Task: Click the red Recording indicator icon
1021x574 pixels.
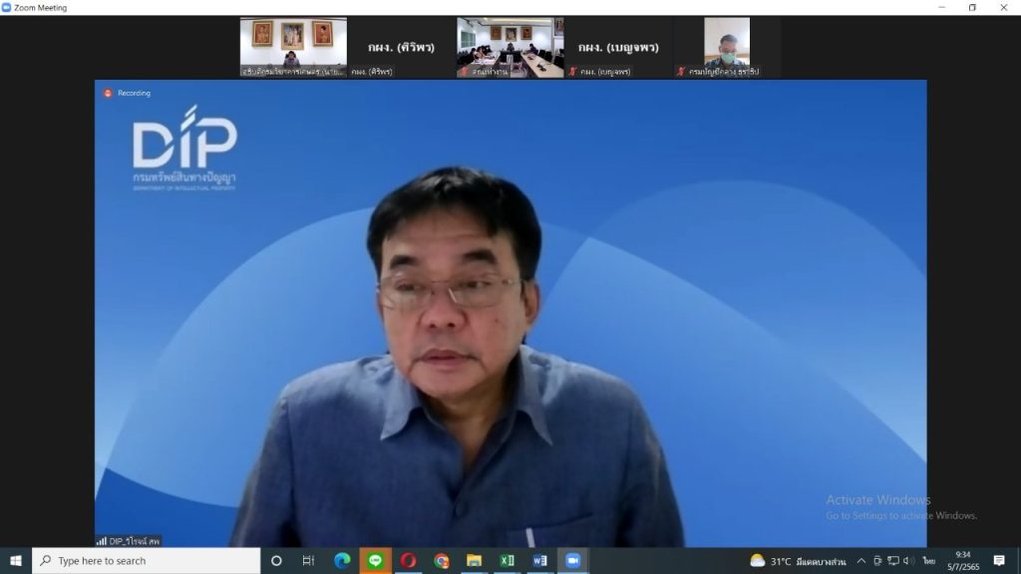Action: pos(108,93)
